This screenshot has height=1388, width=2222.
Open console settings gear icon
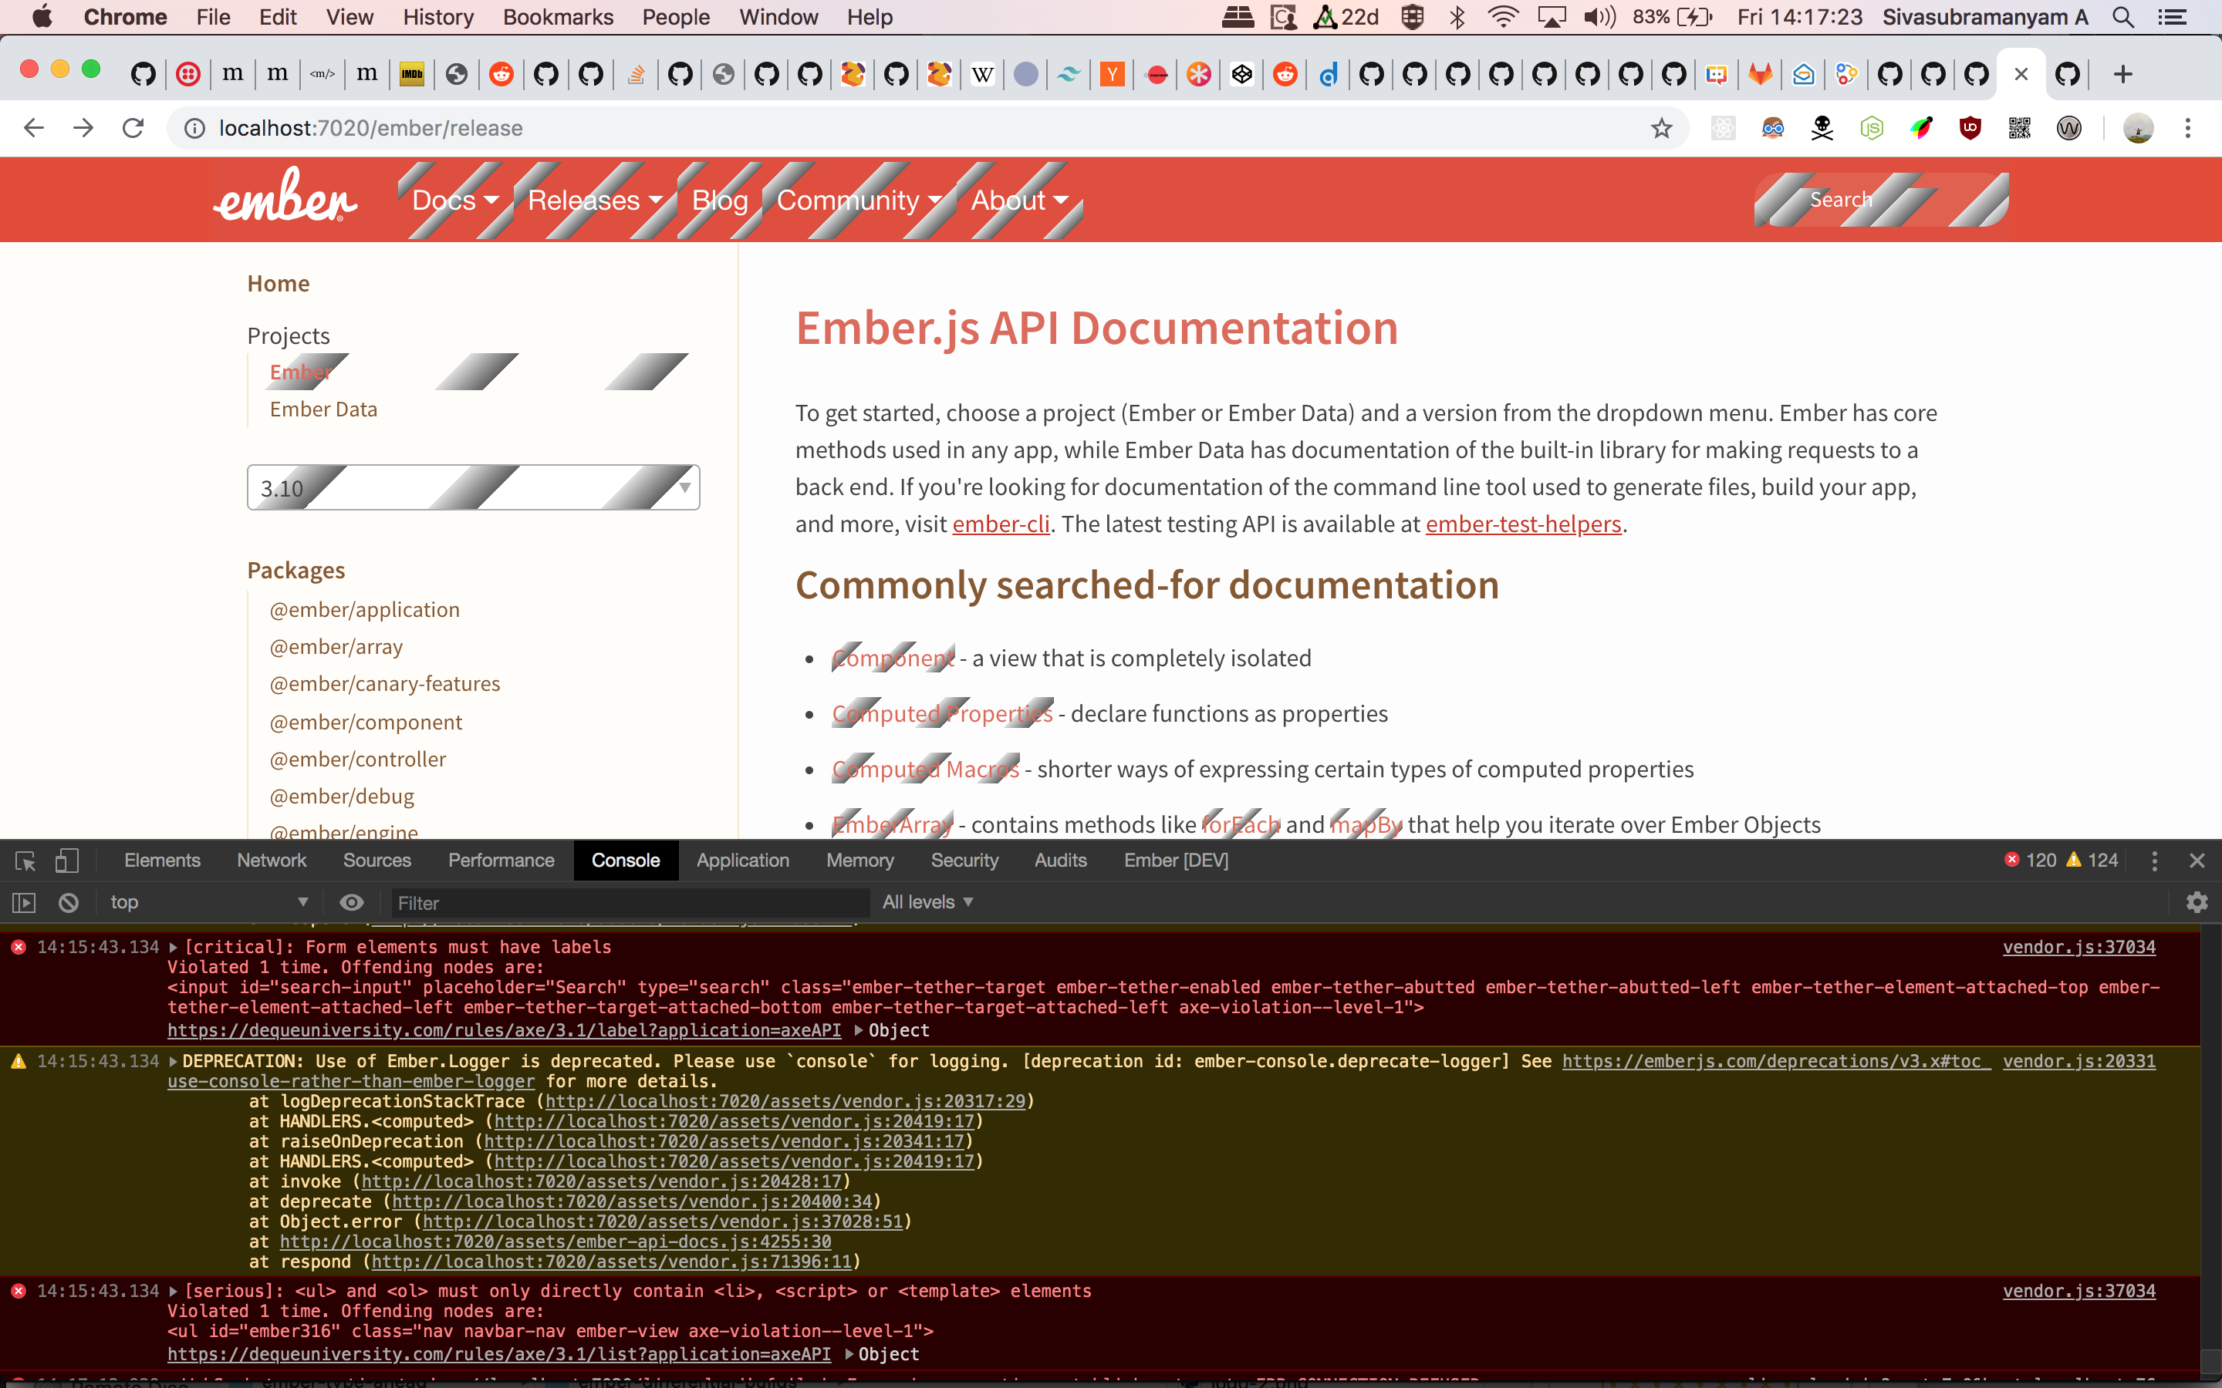click(2197, 903)
